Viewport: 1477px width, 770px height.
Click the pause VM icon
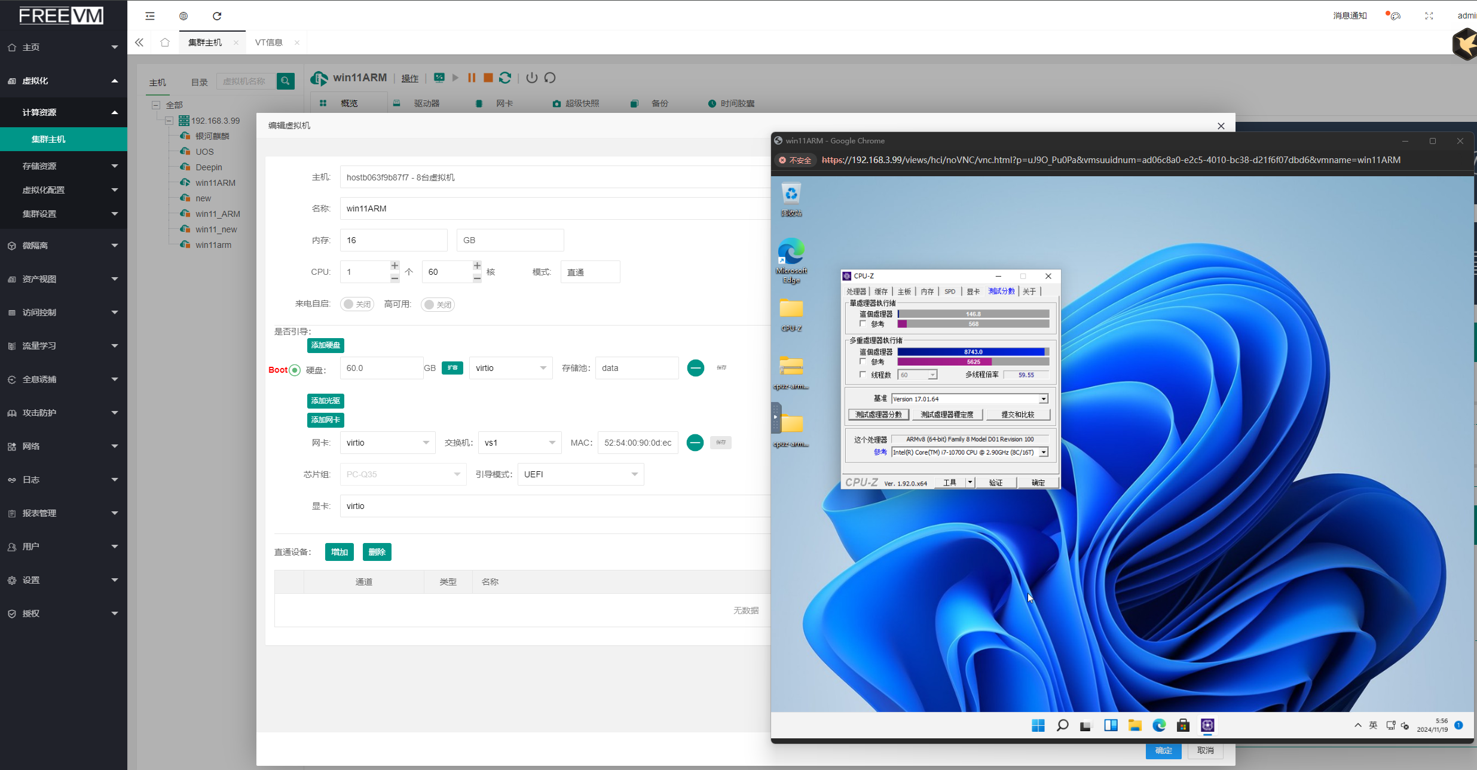tap(471, 78)
